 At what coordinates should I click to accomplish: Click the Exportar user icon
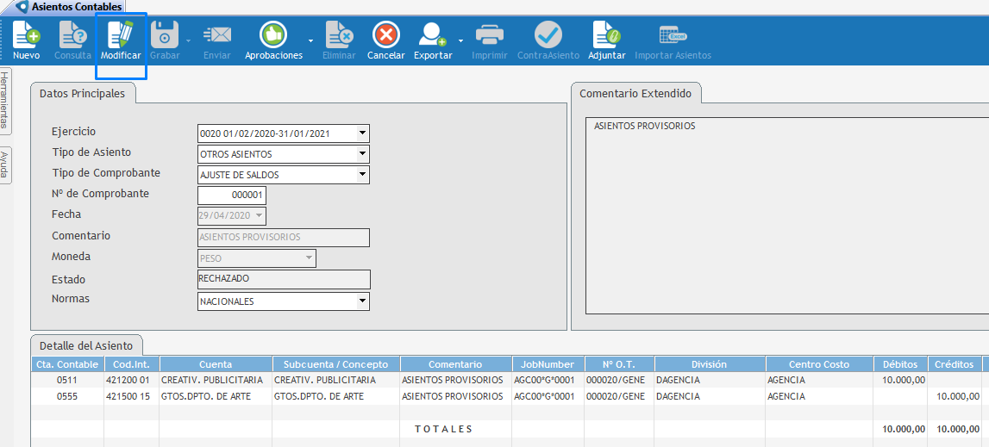click(432, 35)
